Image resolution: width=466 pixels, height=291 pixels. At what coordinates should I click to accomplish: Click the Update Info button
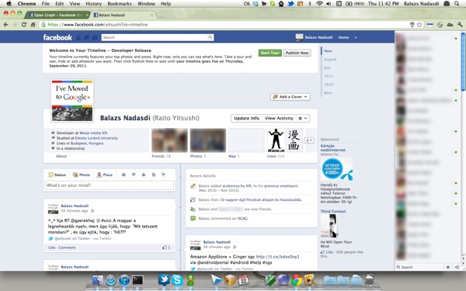point(247,118)
